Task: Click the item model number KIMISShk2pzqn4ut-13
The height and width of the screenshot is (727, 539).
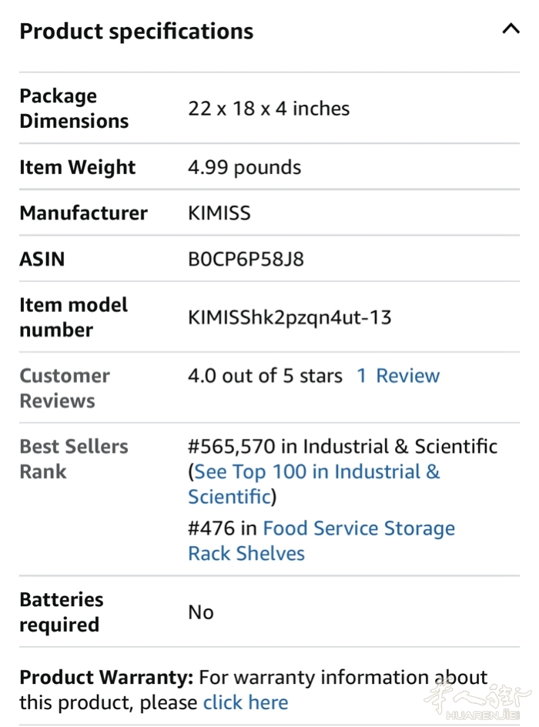Action: (290, 317)
